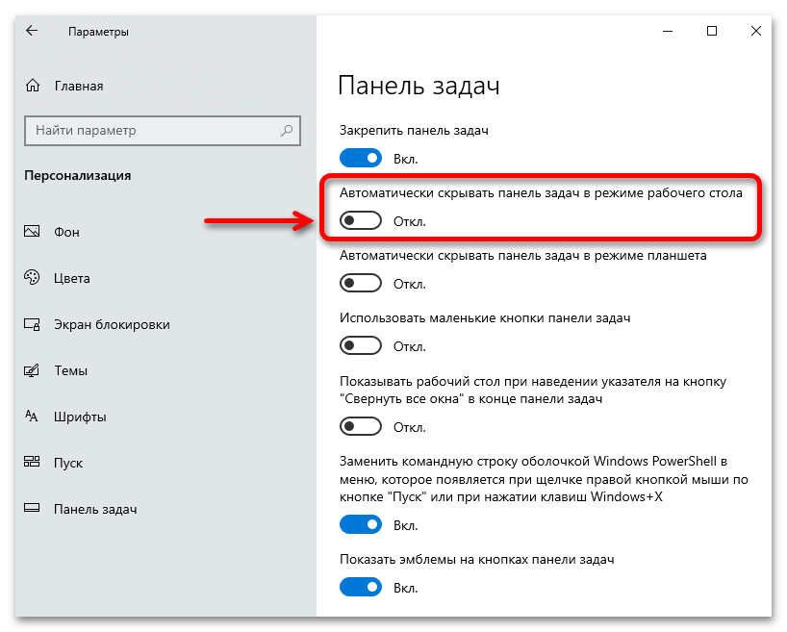Turn on small taskbar buttons toggle
787x632 pixels.
tap(362, 345)
